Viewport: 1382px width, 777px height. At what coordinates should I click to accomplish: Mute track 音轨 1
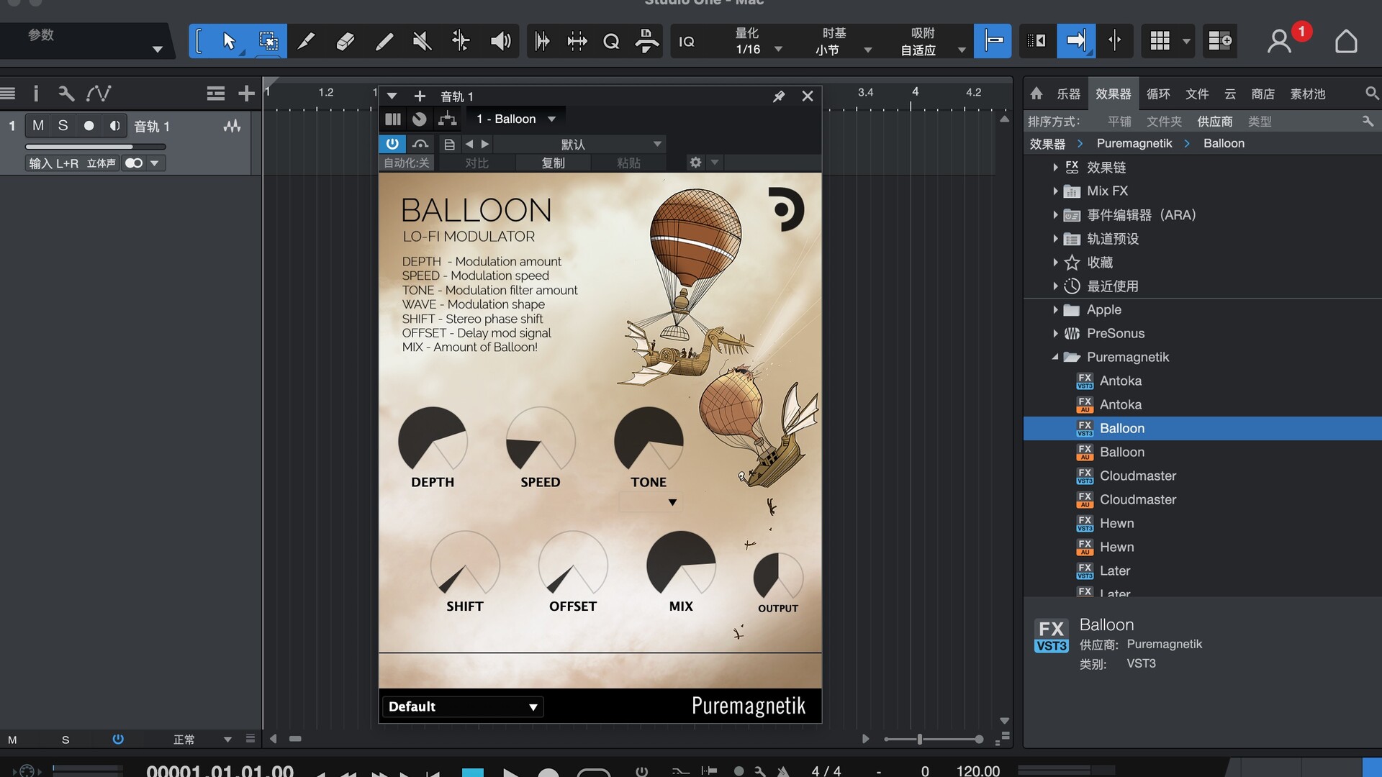(x=38, y=126)
